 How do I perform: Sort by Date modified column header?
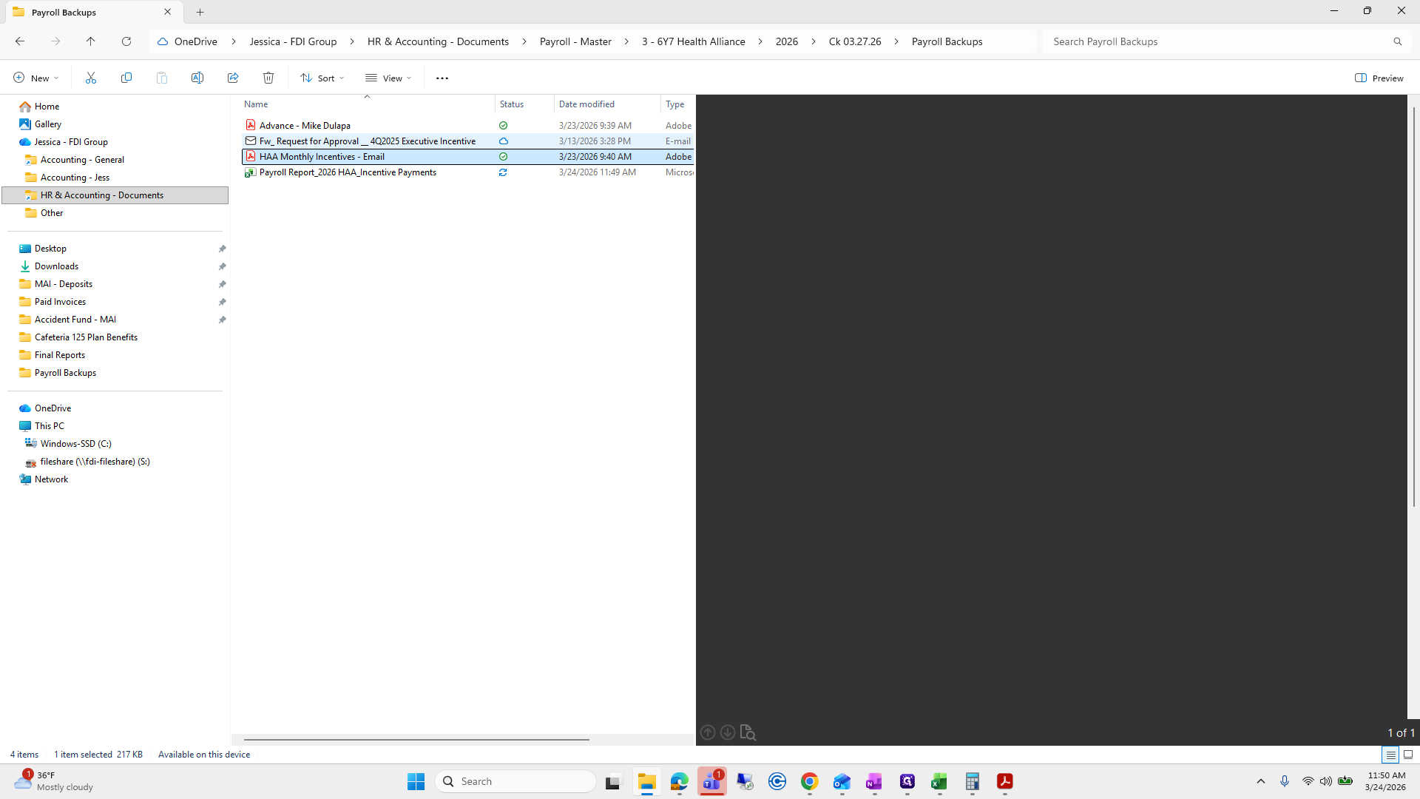tap(586, 104)
